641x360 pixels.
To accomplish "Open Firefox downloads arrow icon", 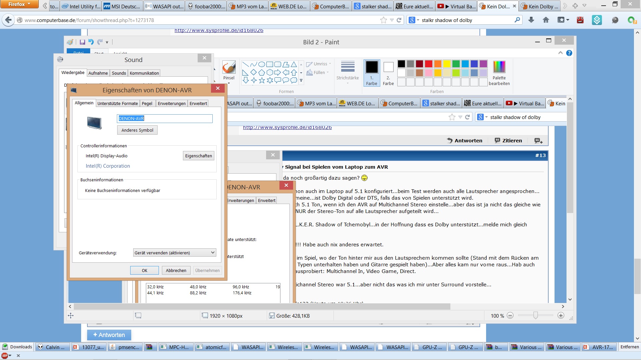I will point(531,20).
